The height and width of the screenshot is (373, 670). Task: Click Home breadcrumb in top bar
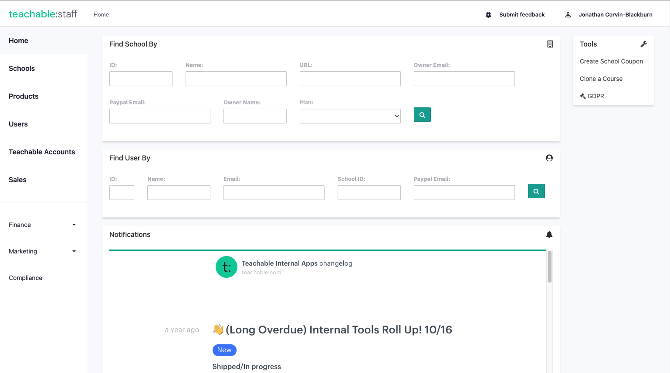point(101,15)
